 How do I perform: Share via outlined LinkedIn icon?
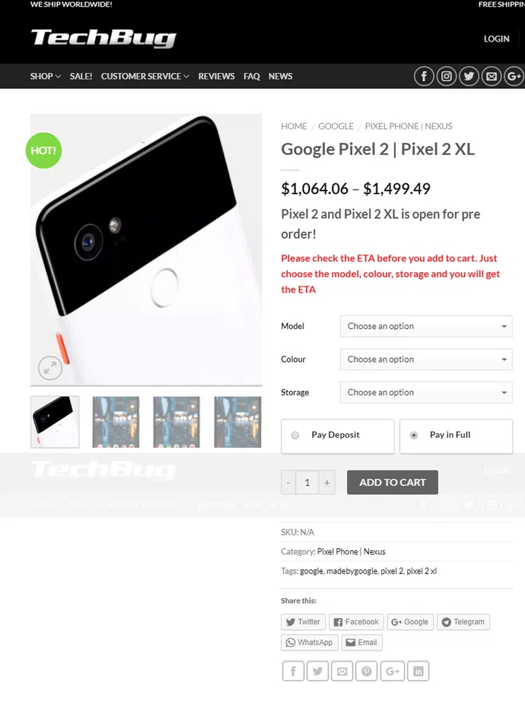418,670
